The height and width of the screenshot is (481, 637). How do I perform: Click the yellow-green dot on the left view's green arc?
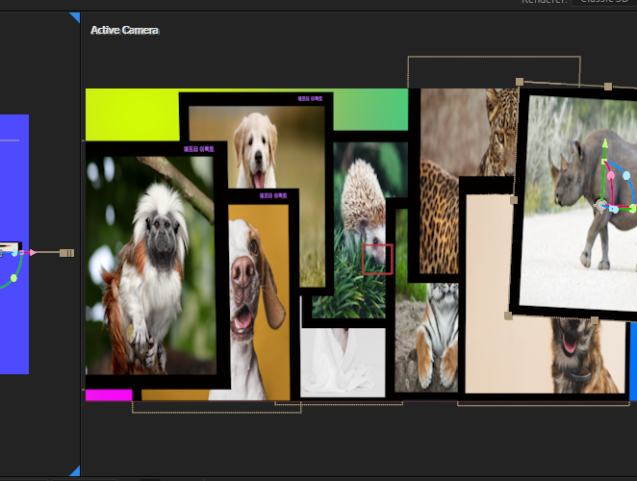pyautogui.click(x=13, y=278)
